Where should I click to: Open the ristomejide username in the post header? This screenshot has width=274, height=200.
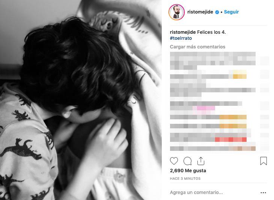(x=200, y=12)
